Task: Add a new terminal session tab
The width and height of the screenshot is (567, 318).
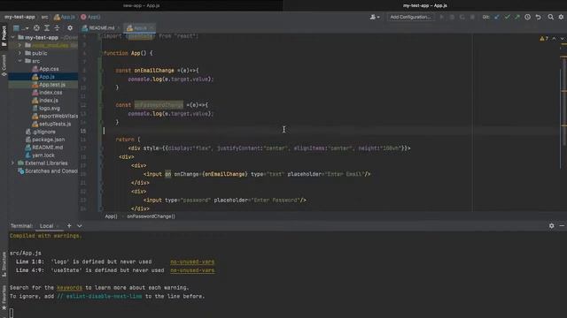Action: (x=69, y=226)
